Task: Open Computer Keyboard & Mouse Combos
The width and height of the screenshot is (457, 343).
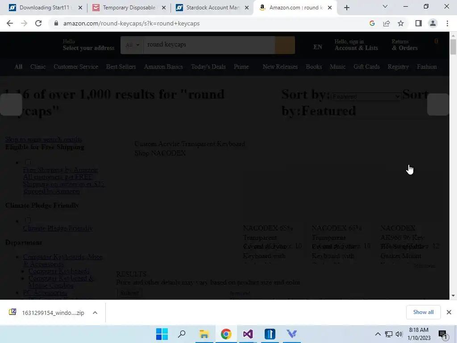Action: coord(61,282)
